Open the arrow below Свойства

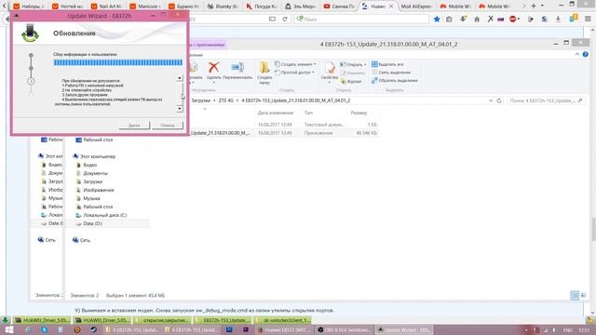tap(329, 83)
